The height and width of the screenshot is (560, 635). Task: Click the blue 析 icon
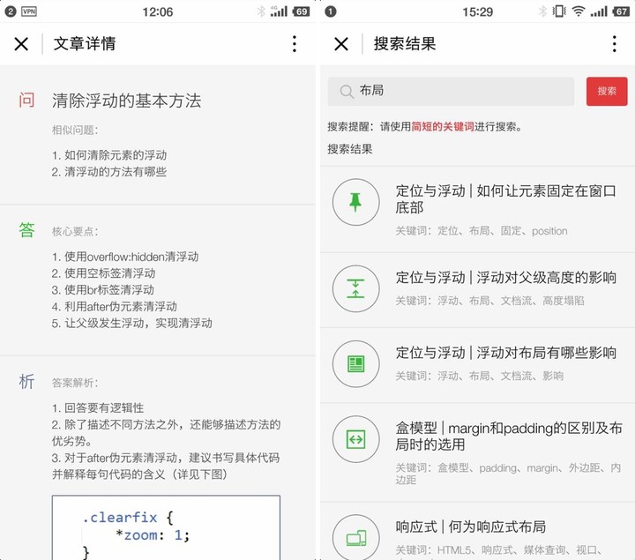26,382
